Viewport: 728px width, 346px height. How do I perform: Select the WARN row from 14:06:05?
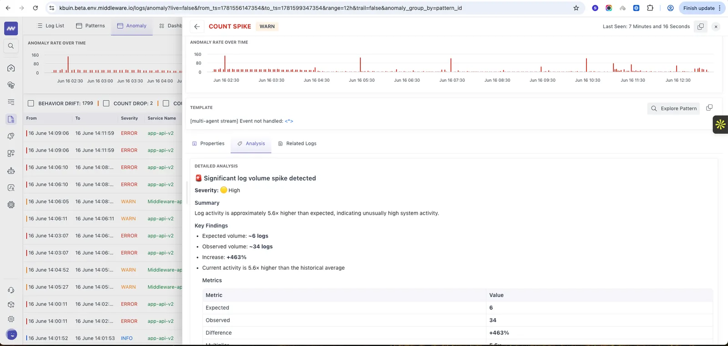tap(104, 202)
